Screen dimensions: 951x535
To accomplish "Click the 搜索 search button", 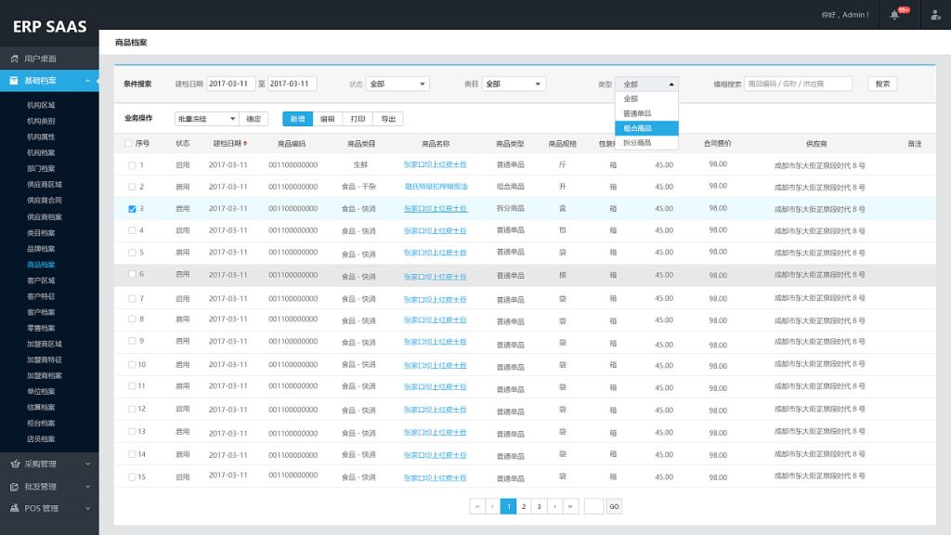I will tap(882, 84).
